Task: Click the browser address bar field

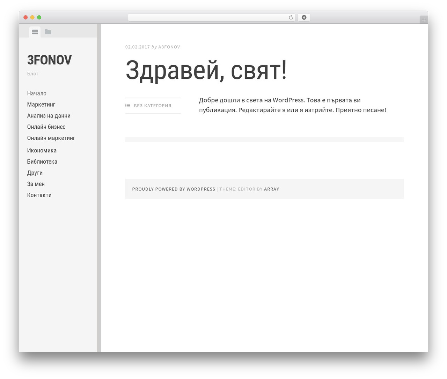Action: click(212, 17)
